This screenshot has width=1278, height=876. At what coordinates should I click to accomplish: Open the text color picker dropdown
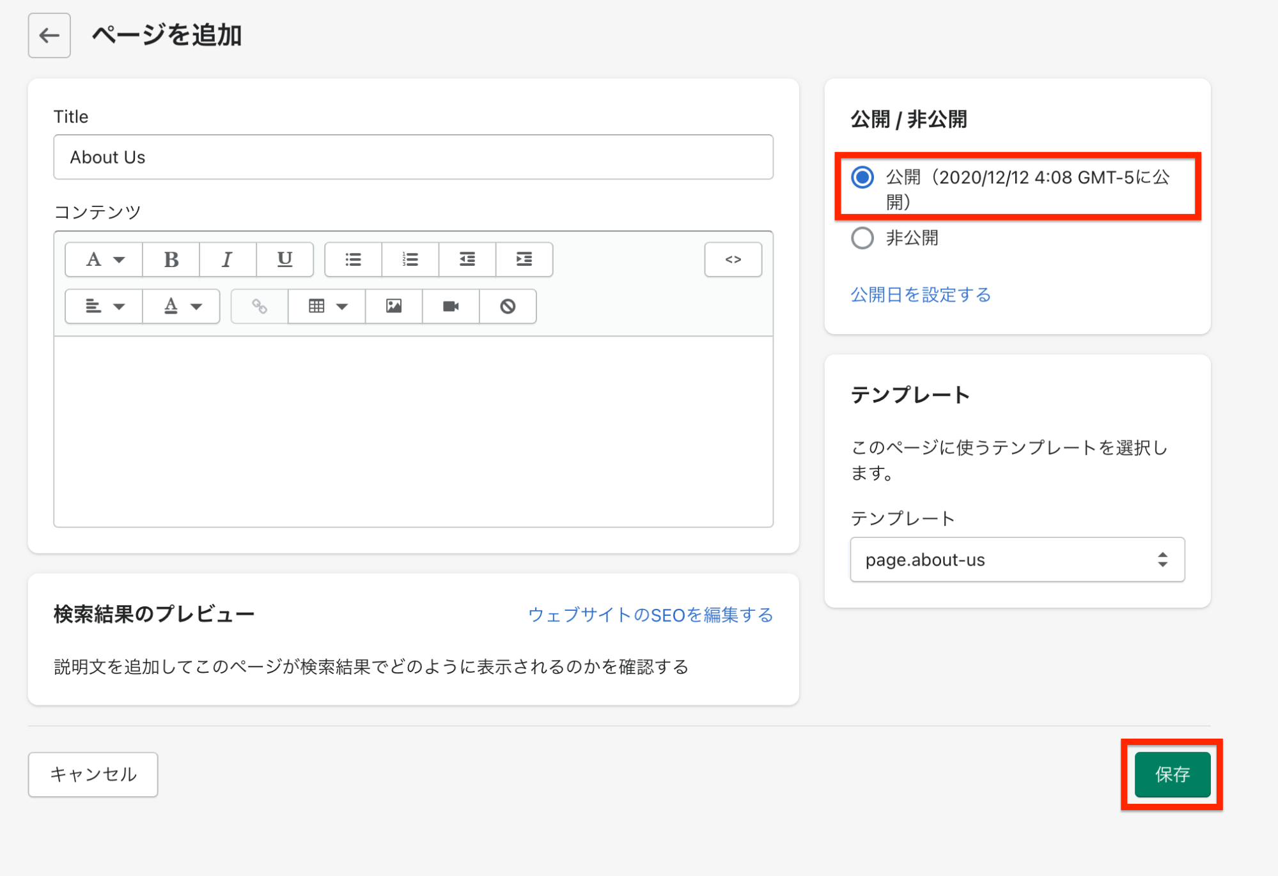click(x=181, y=307)
